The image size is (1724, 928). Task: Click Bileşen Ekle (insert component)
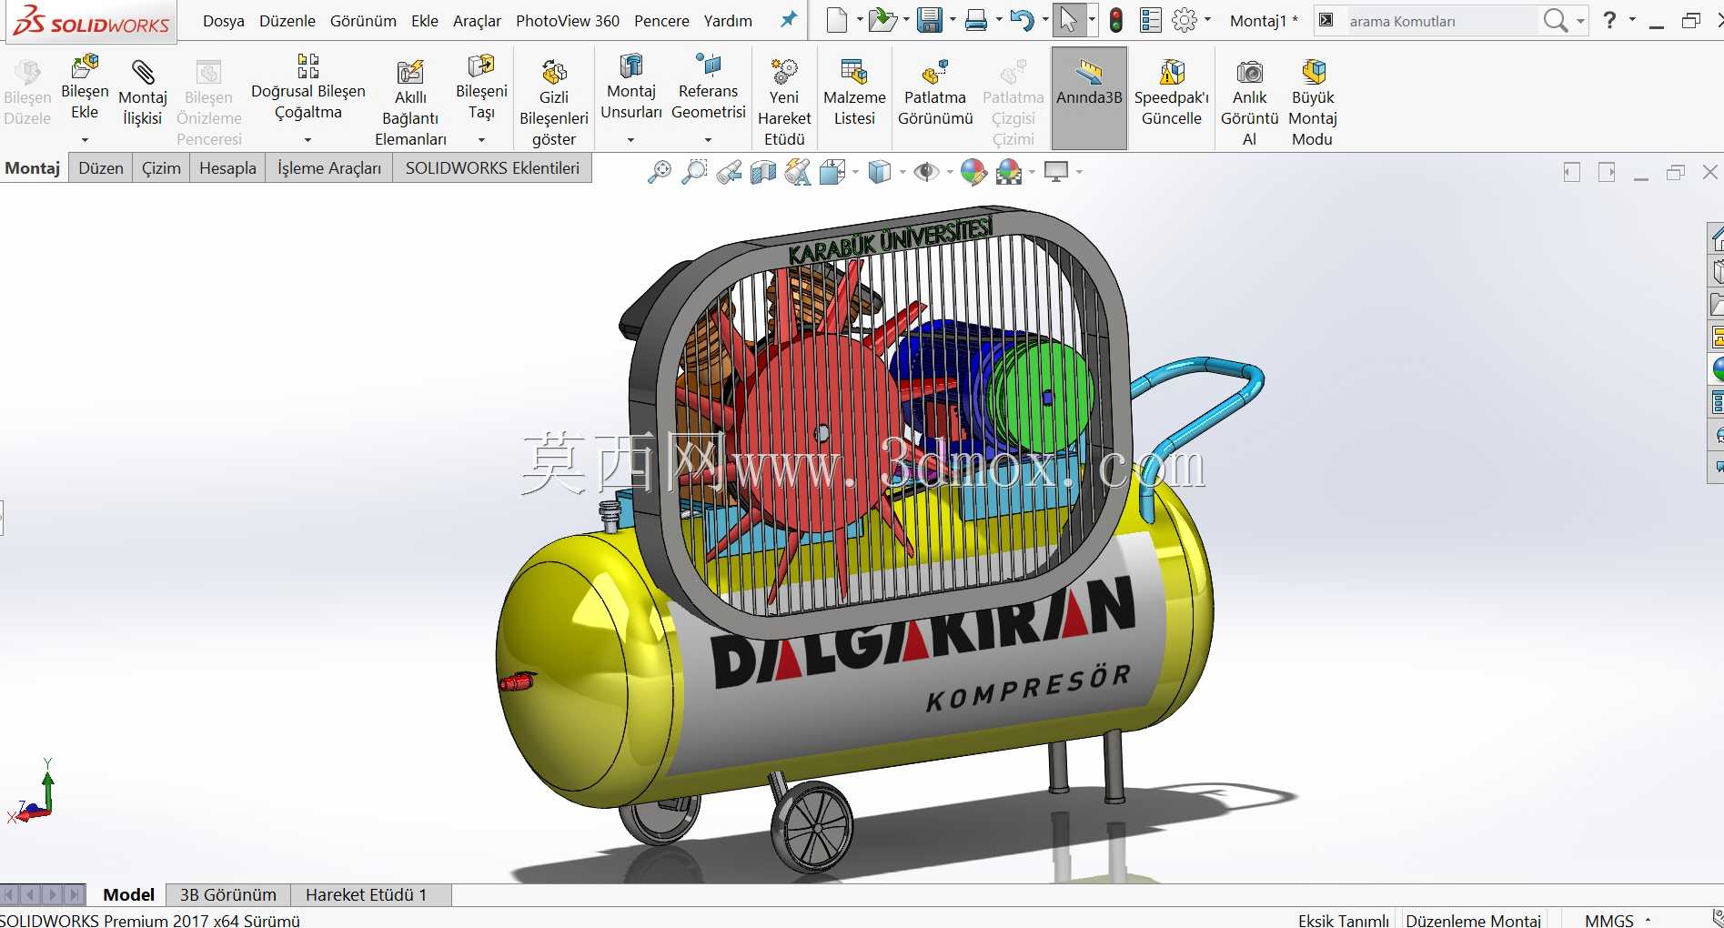coord(85,87)
